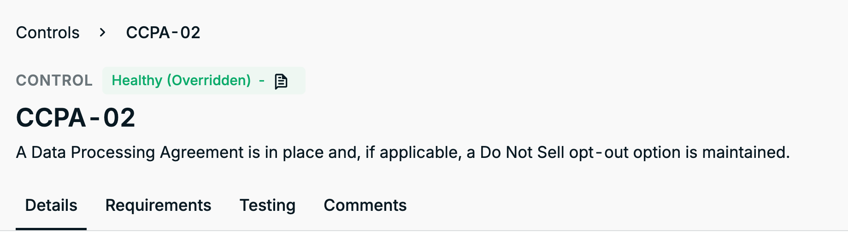Show the Comments tab
The image size is (848, 244).
365,205
